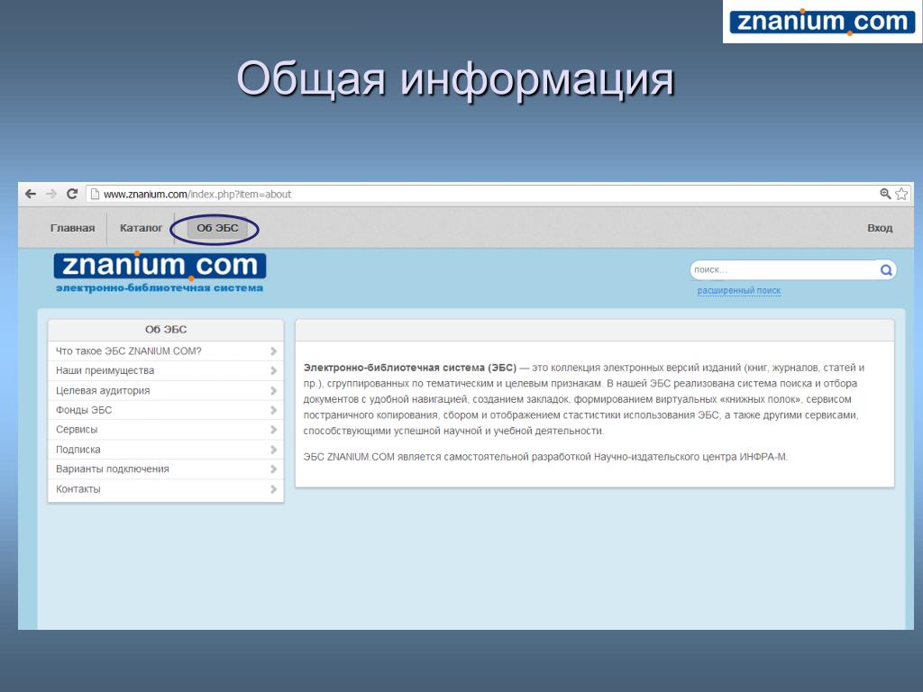The height and width of the screenshot is (692, 923).
Task: Click the browser forward arrow
Action: [x=51, y=194]
